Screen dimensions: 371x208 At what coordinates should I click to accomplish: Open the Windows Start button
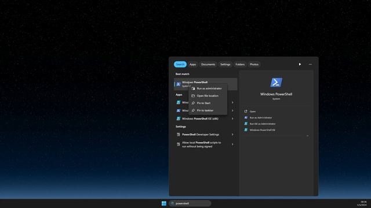163,203
